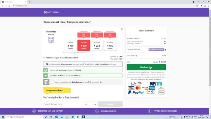Open Chrome profile avatar
Viewport: 211px width, 119px height.
coord(205,6)
